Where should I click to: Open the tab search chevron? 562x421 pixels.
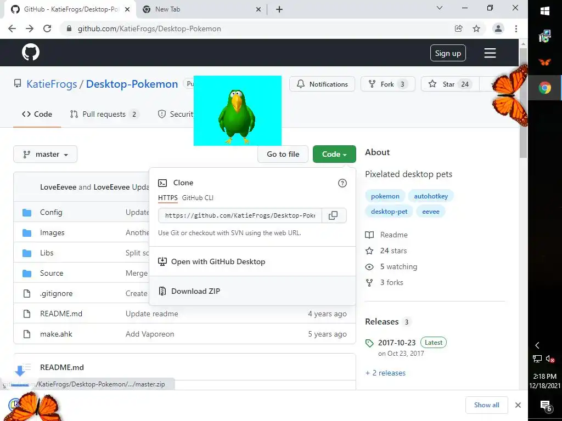click(440, 8)
